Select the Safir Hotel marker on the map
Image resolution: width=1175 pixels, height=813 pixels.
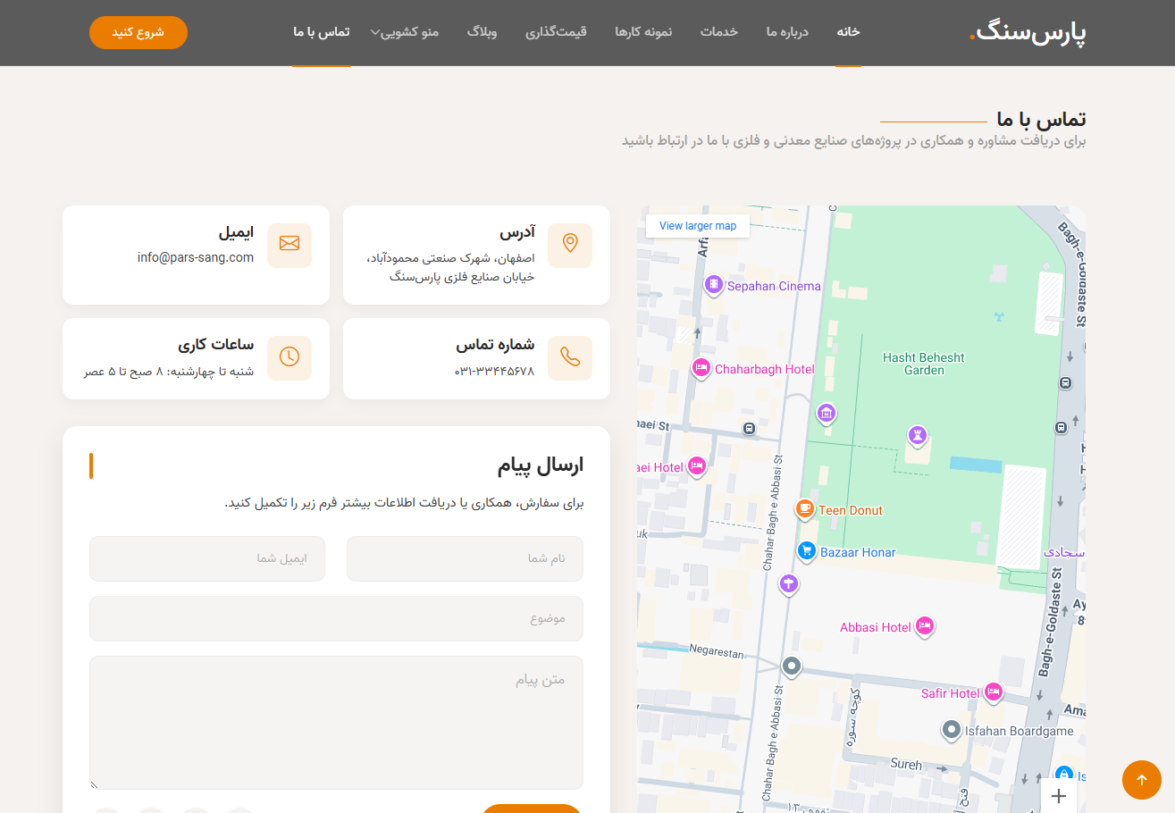point(995,691)
